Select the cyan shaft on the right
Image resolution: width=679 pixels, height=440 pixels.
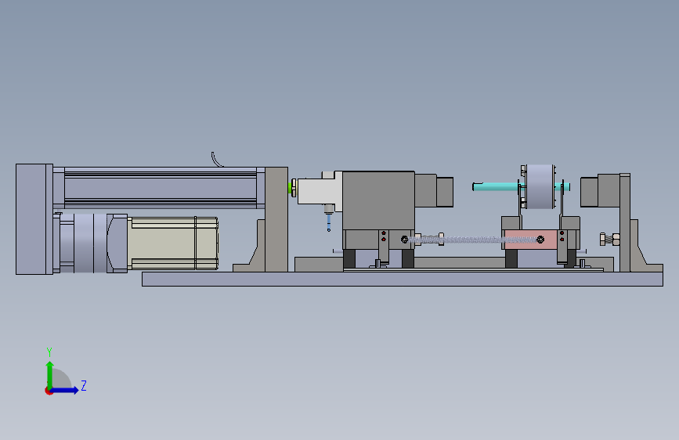[x=495, y=186]
